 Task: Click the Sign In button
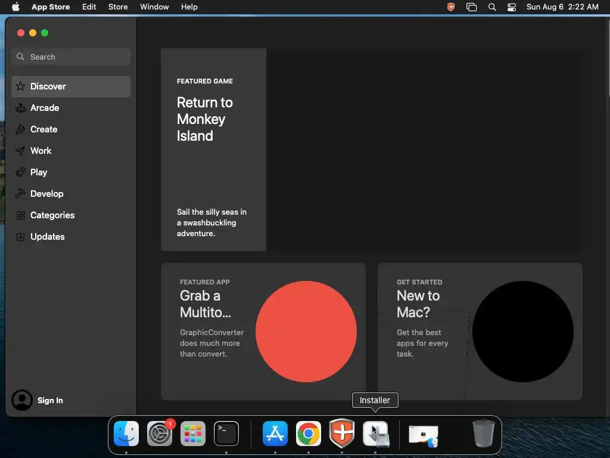50,400
